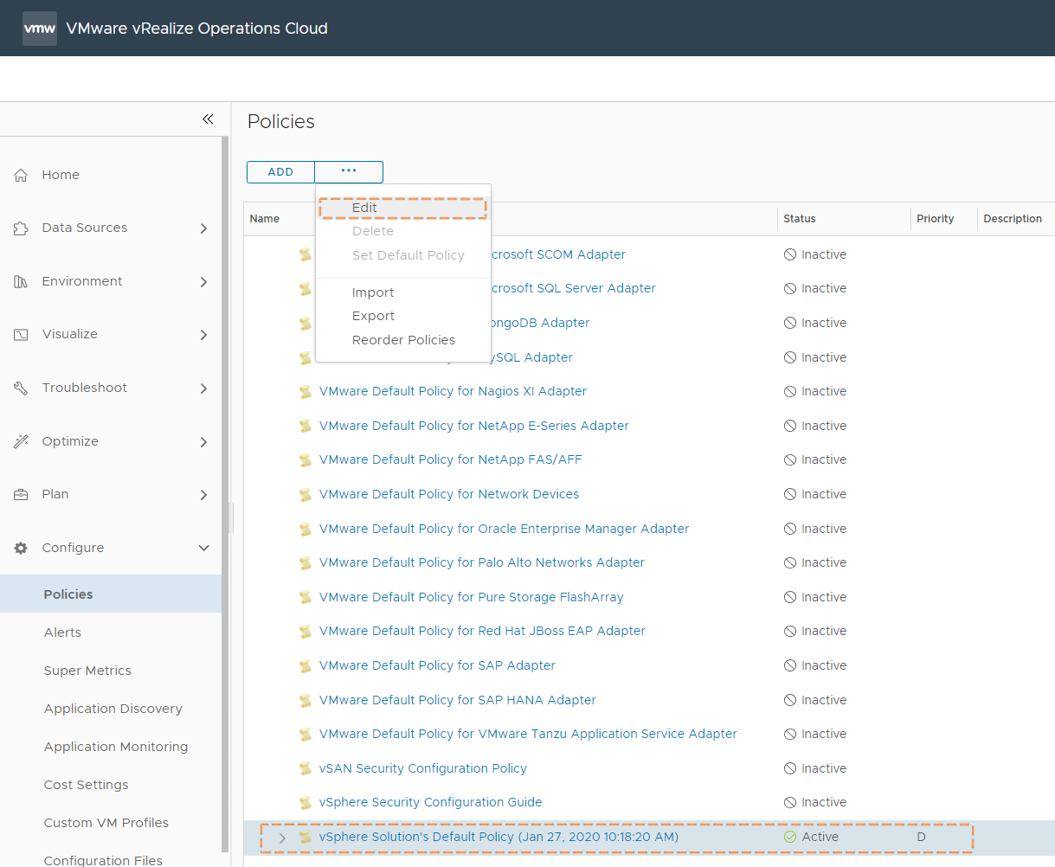The width and height of the screenshot is (1055, 867).
Task: Click policy icon beside SAP Adapter policy
Action: [x=306, y=666]
